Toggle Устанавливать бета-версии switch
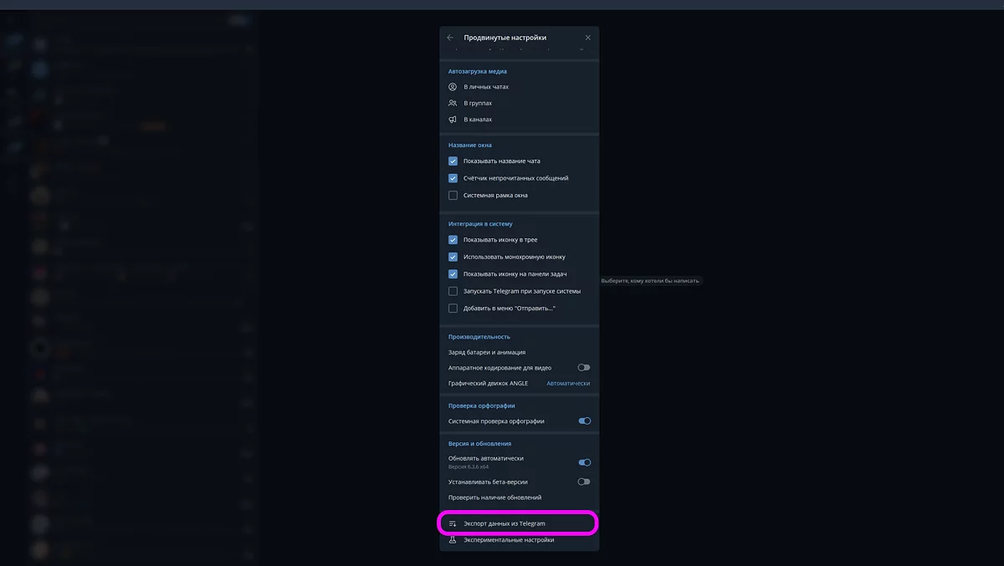This screenshot has width=1004, height=566. [x=585, y=482]
